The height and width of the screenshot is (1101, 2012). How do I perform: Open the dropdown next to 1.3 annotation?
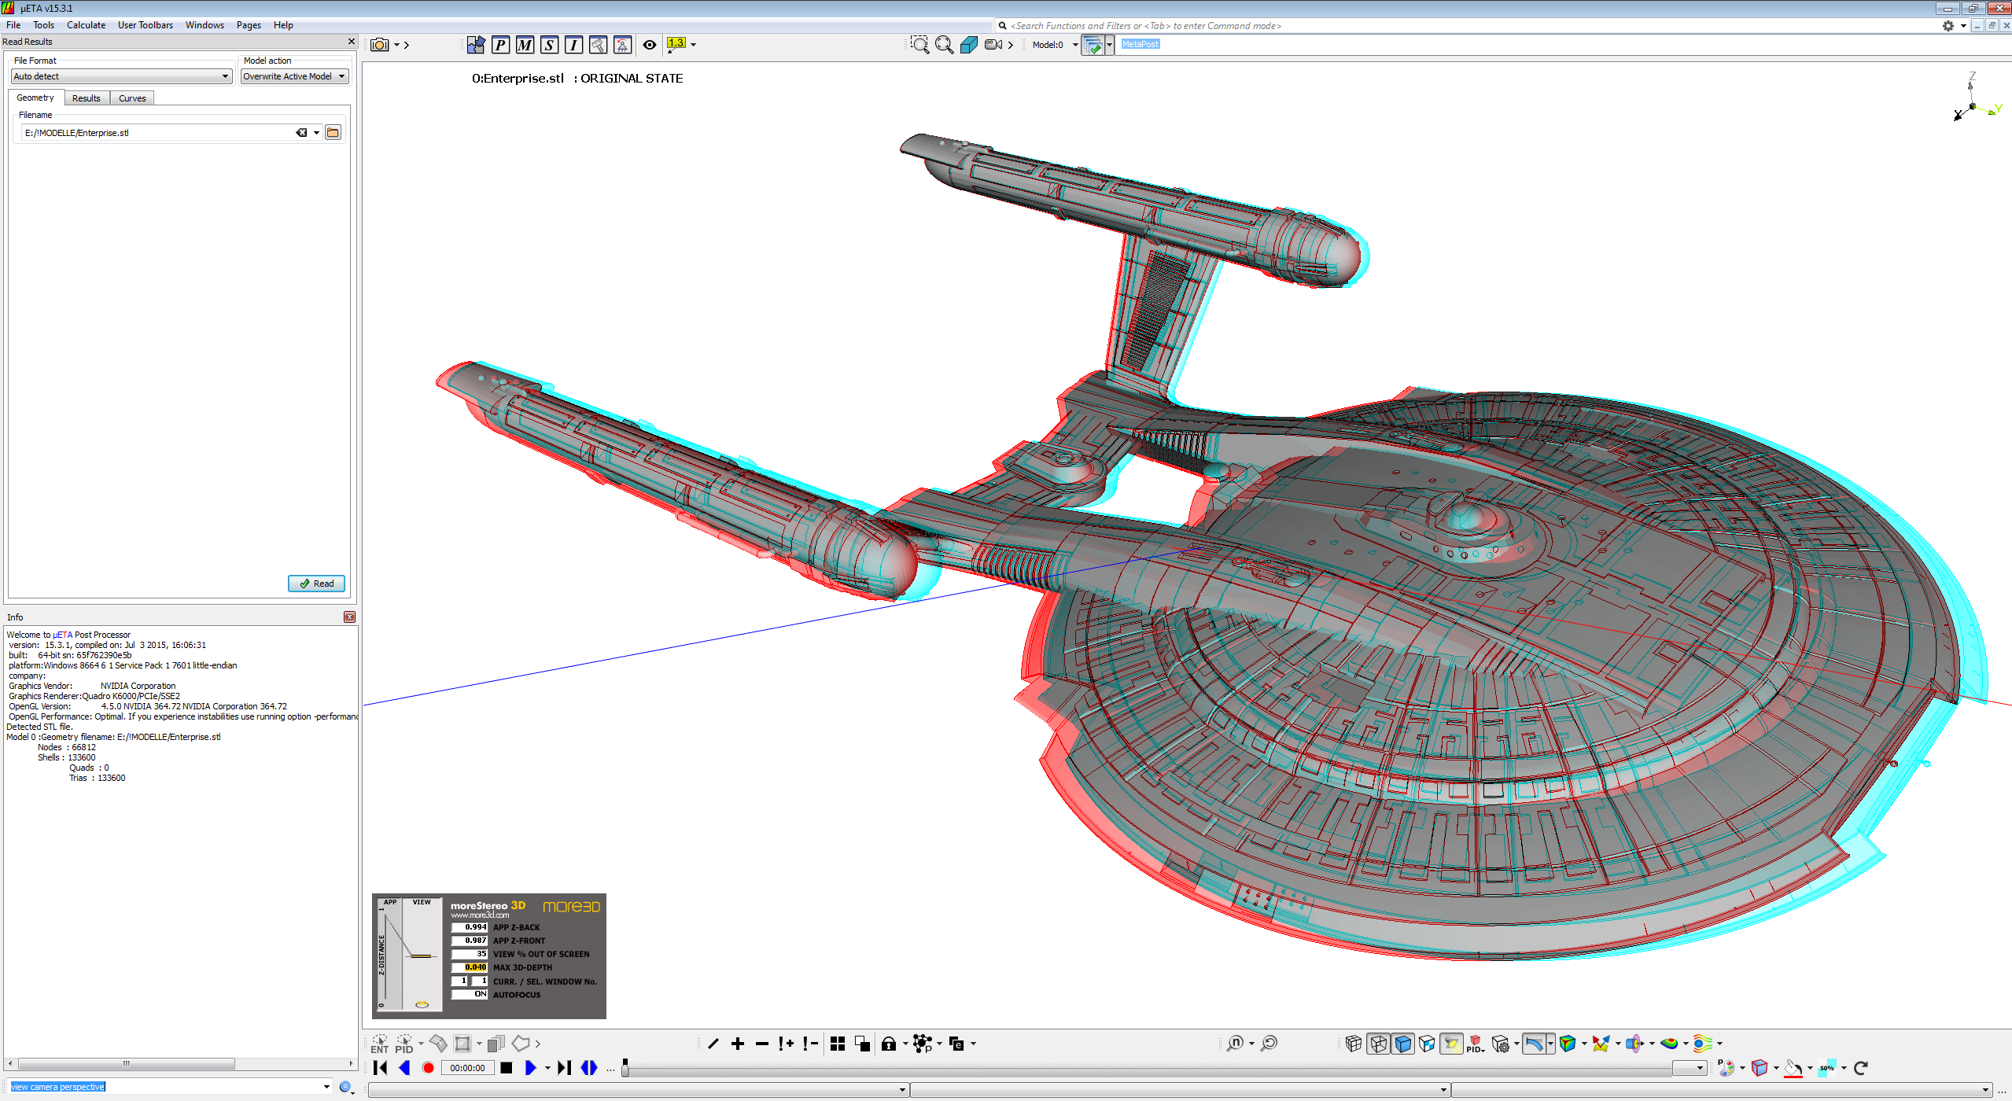693,45
